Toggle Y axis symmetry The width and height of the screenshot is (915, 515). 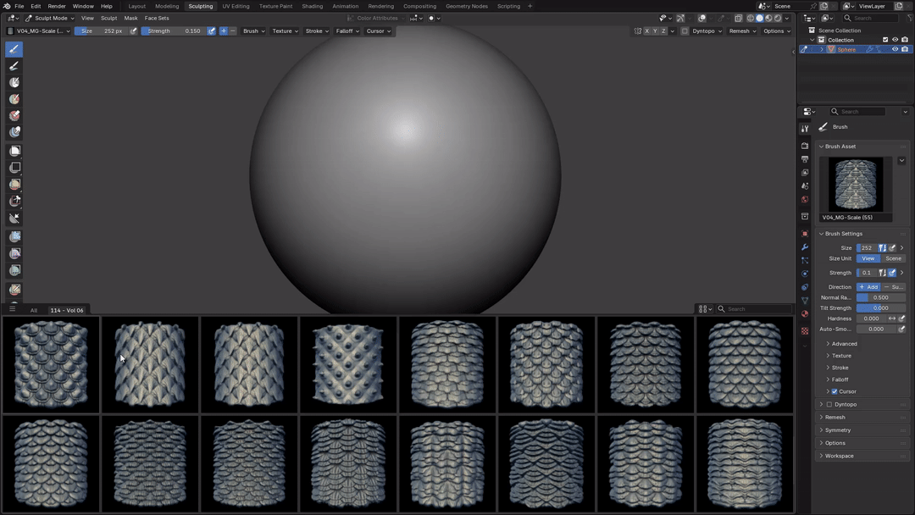(655, 30)
